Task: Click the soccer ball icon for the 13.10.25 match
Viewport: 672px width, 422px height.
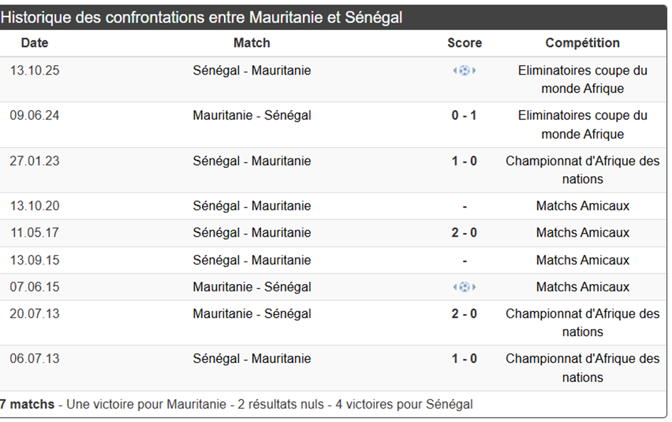Action: point(464,70)
